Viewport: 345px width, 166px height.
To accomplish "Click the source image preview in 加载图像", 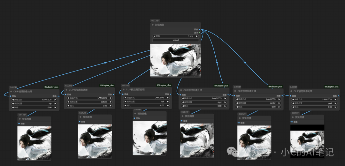I will pos(176,60).
